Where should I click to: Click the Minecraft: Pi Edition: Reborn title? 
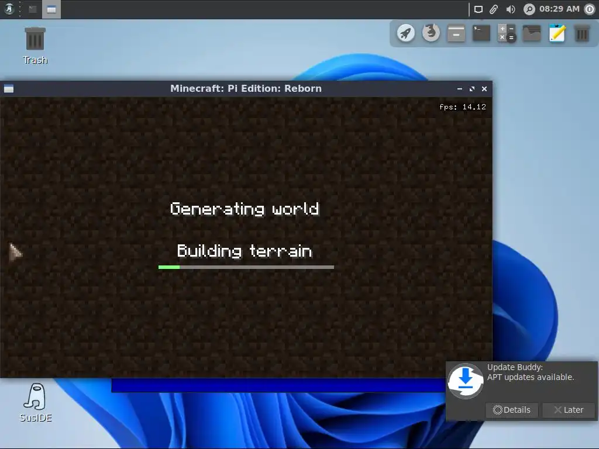246,89
